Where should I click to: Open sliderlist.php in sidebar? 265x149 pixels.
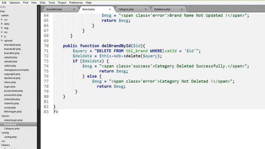[12, 103]
